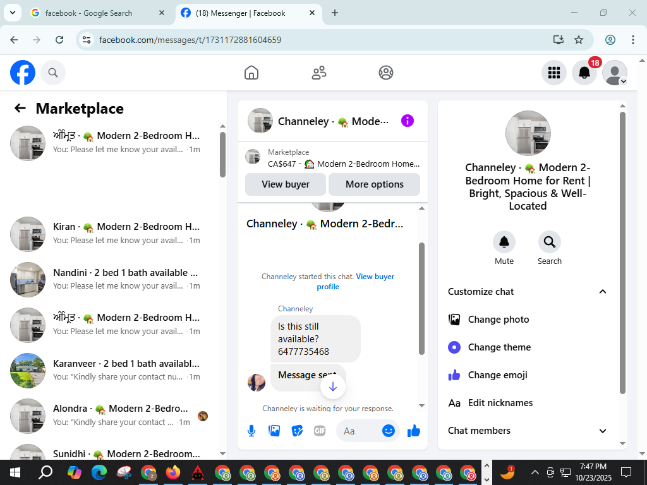Click the Change photo option

click(x=528, y=320)
